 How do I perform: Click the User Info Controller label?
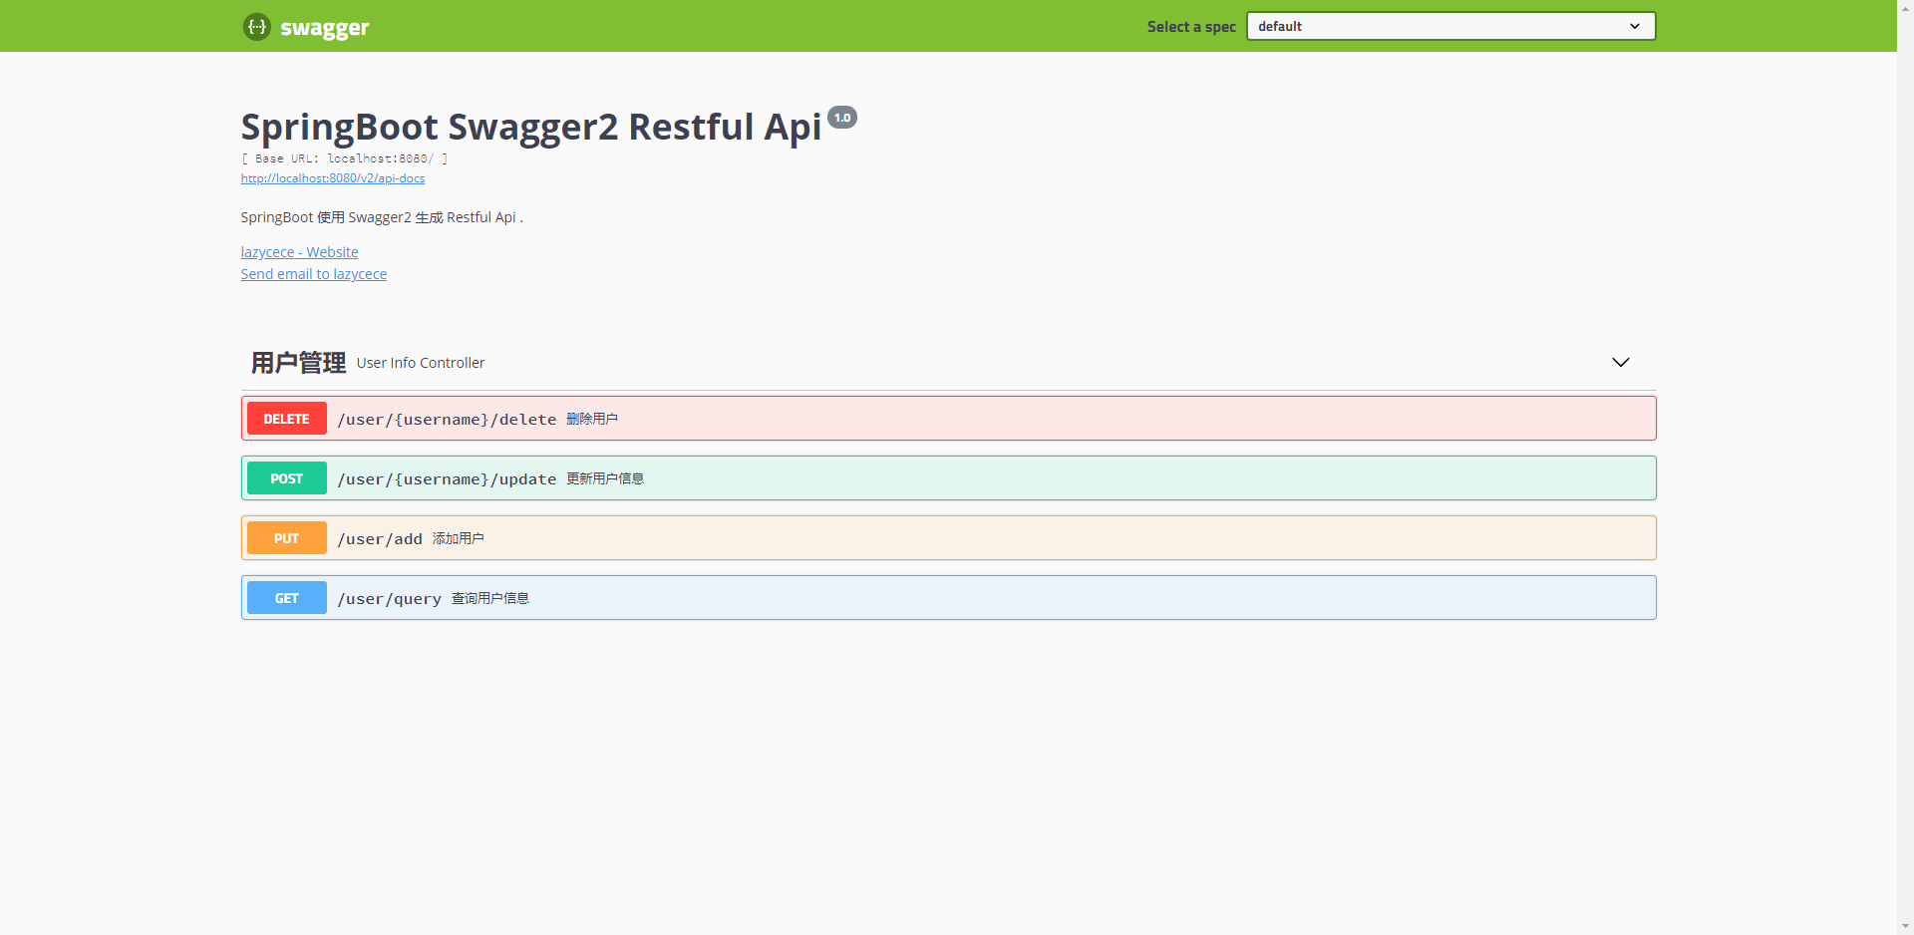421,363
